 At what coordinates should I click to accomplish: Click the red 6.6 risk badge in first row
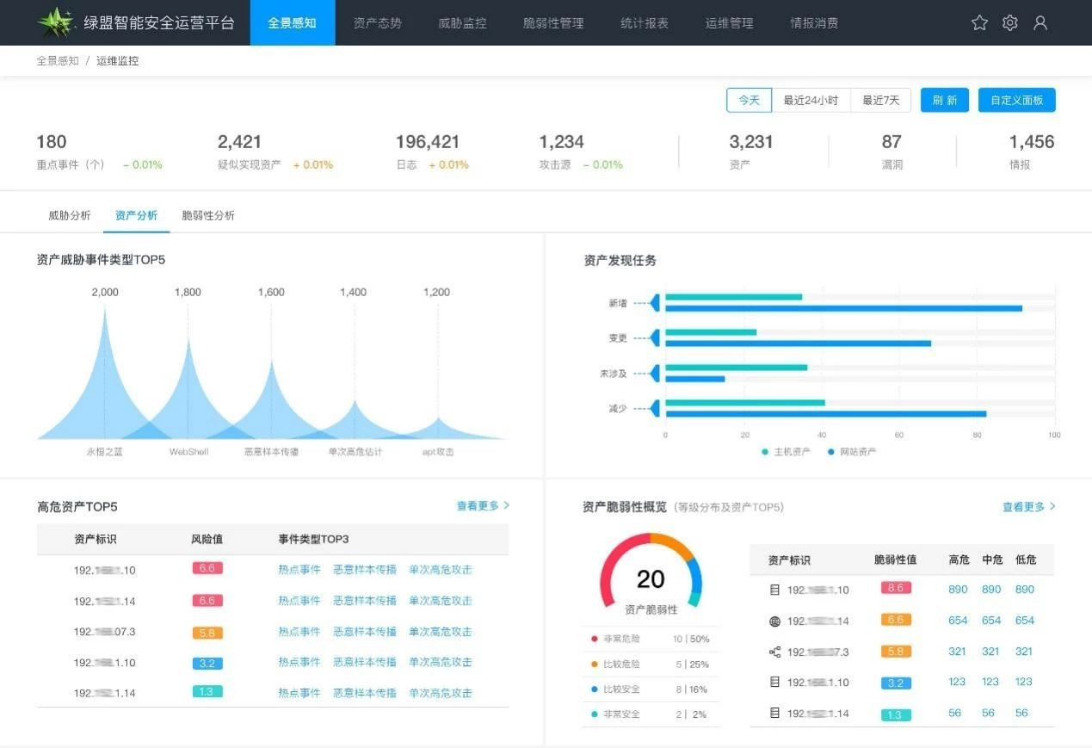point(207,569)
